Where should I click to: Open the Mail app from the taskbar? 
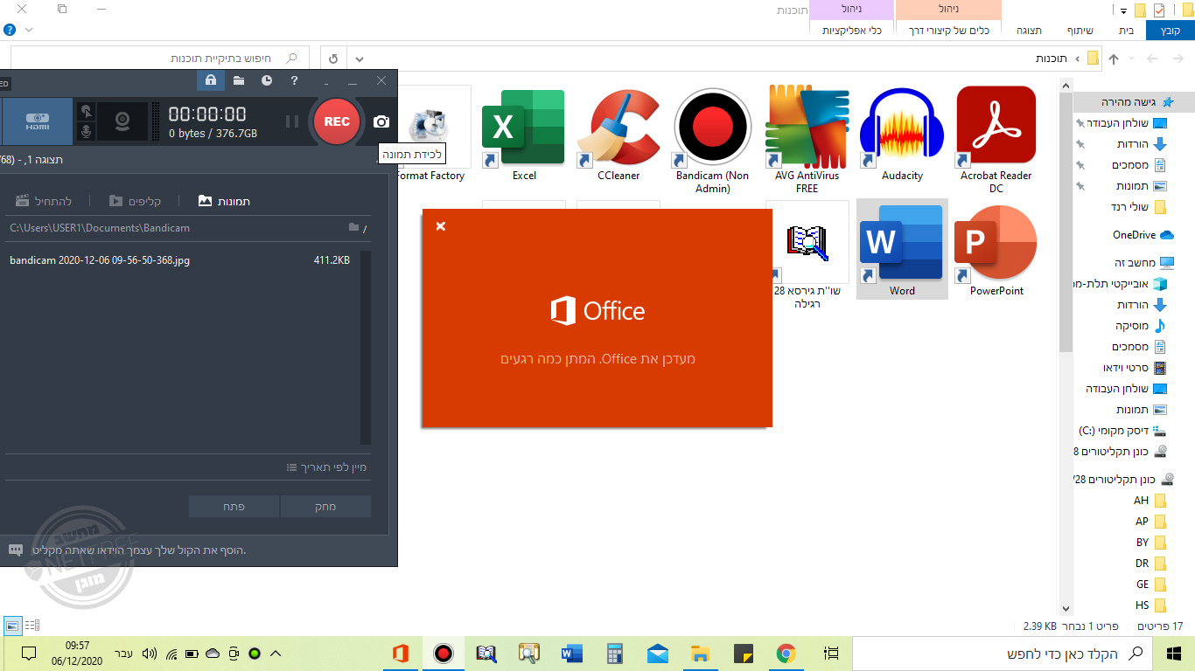[x=658, y=653]
